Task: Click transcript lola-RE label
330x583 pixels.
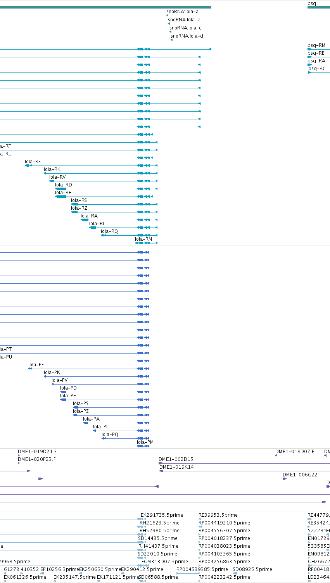Action: coord(63,193)
